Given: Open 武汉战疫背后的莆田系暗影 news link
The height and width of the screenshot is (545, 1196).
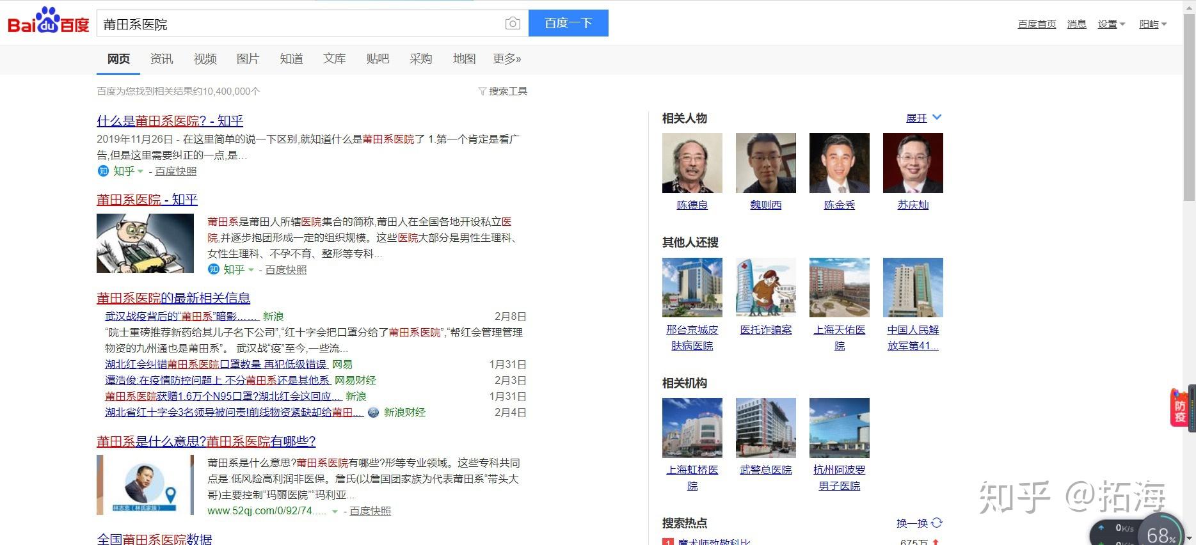Looking at the screenshot, I should (182, 317).
